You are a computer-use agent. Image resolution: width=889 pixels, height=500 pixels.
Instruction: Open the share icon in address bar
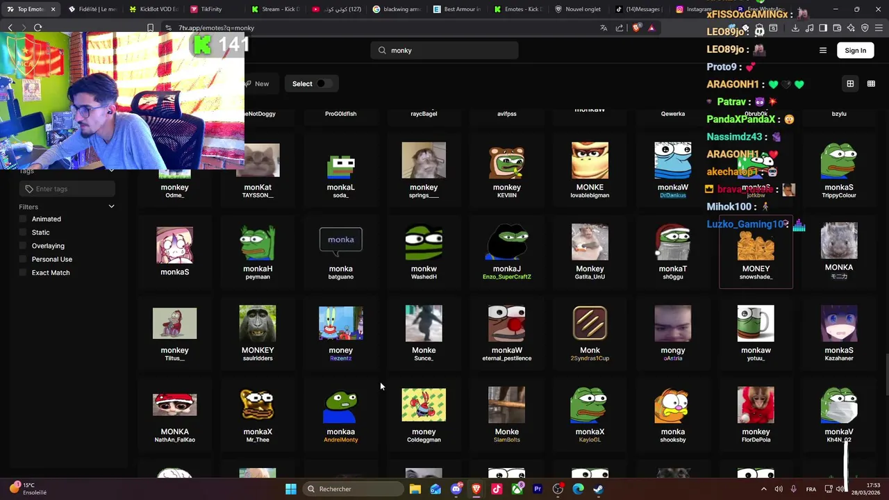pyautogui.click(x=620, y=28)
